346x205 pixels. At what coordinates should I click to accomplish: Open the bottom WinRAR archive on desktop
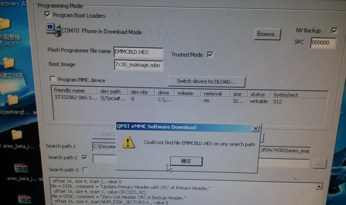[x=25, y=199]
